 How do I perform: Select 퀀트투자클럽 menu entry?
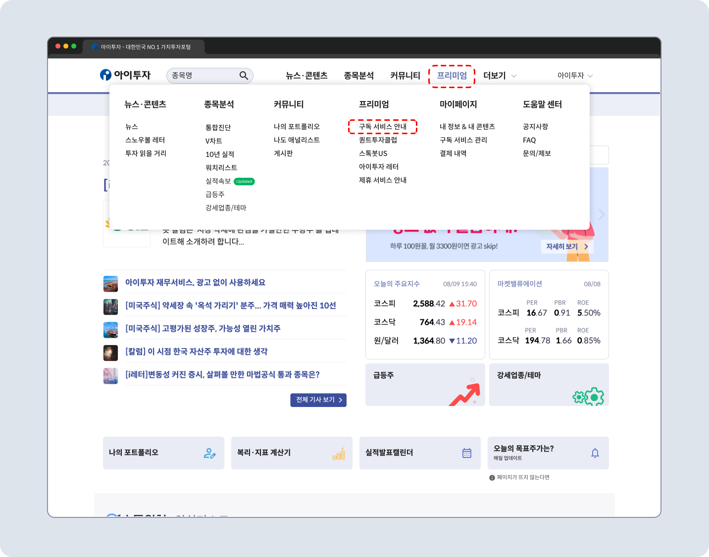click(378, 140)
